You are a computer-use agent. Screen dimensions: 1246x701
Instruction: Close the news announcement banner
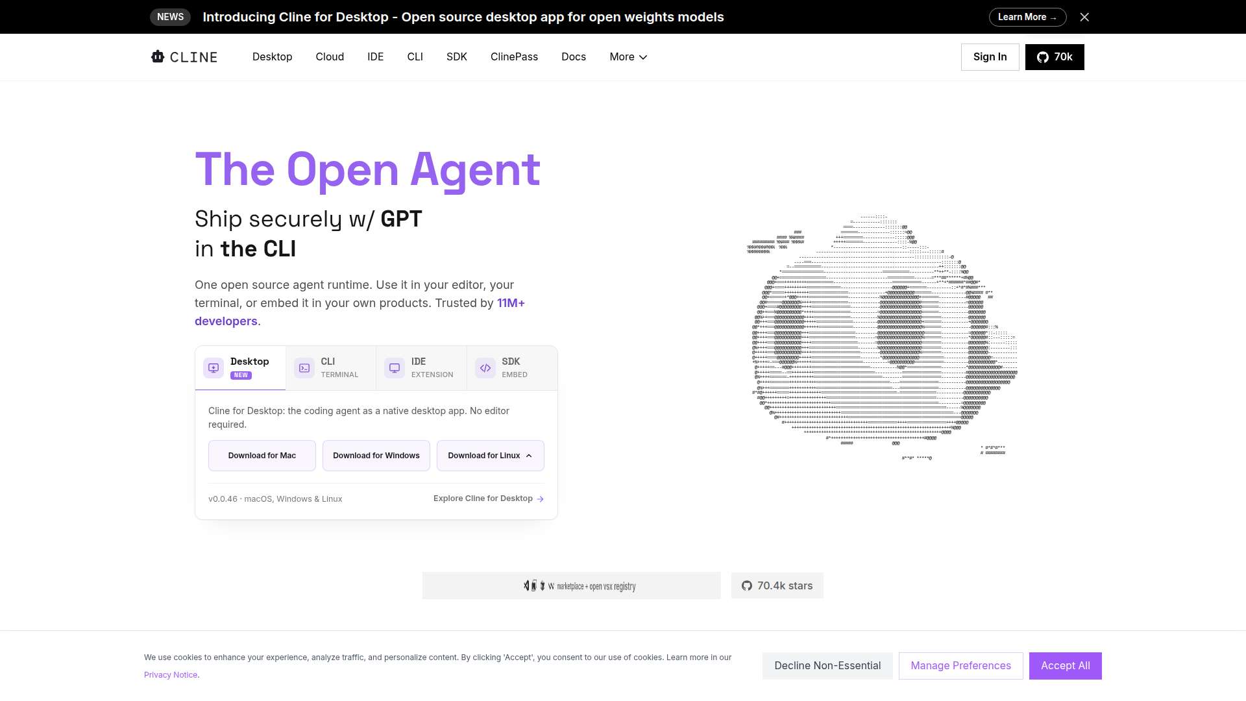point(1084,17)
